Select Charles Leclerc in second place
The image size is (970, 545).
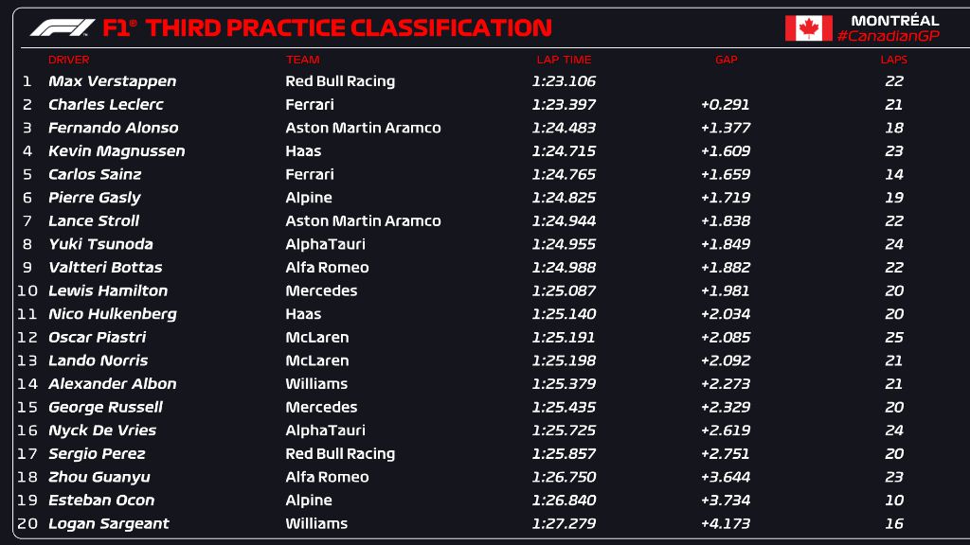(105, 105)
